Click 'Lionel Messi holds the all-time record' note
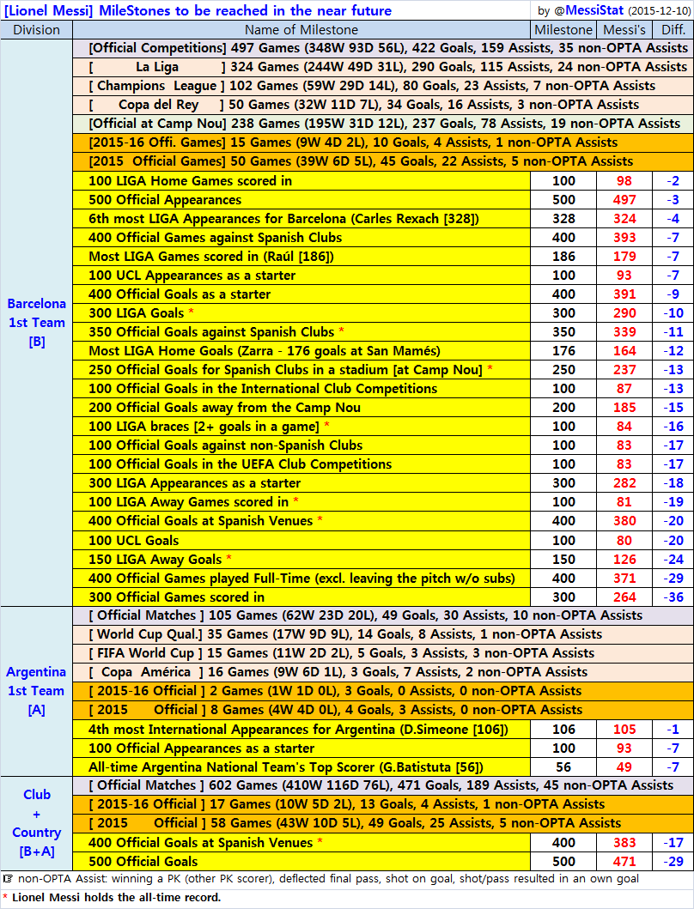 112,897
